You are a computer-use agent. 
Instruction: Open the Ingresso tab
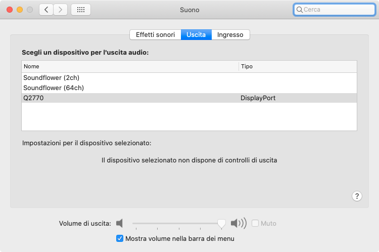230,34
